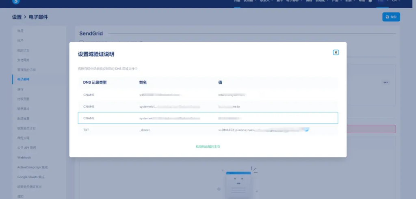Click the notification bell in top bar
Viewport: 416px width, 199px height.
pyautogui.click(x=370, y=1)
